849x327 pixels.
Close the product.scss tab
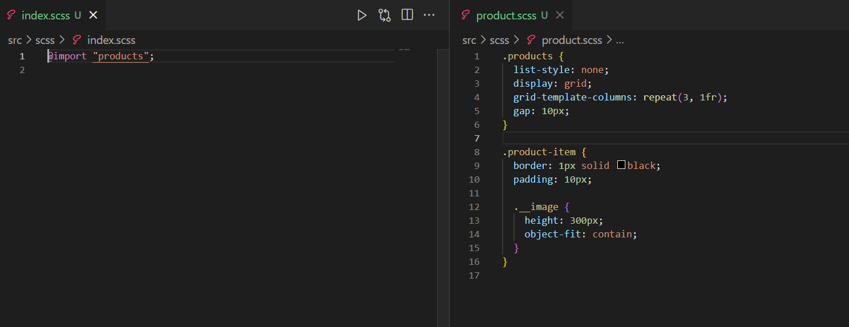point(560,15)
